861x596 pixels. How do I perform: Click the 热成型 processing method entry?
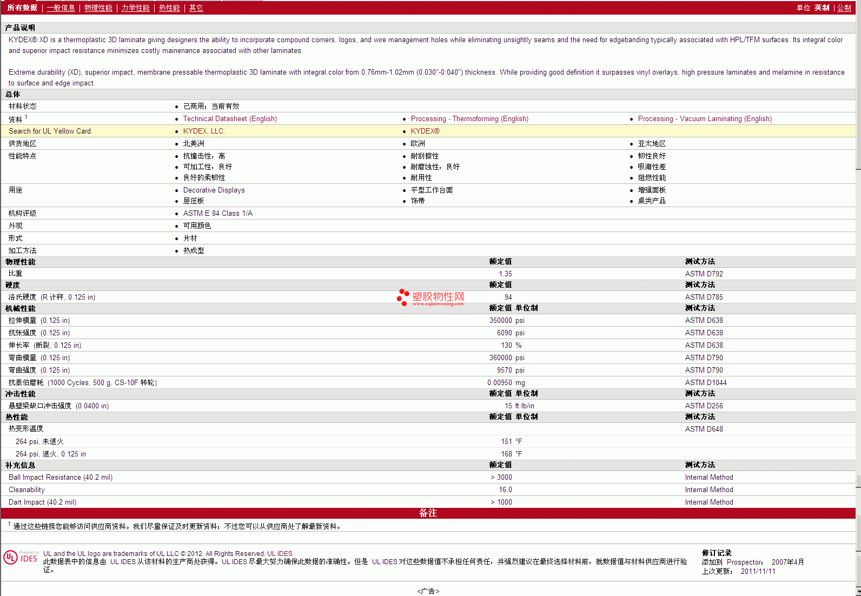click(x=194, y=251)
